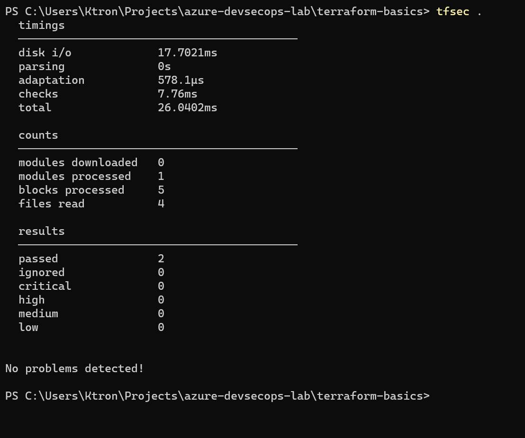The width and height of the screenshot is (525, 438).
Task: Click the blocks processed label
Action: 71,190
